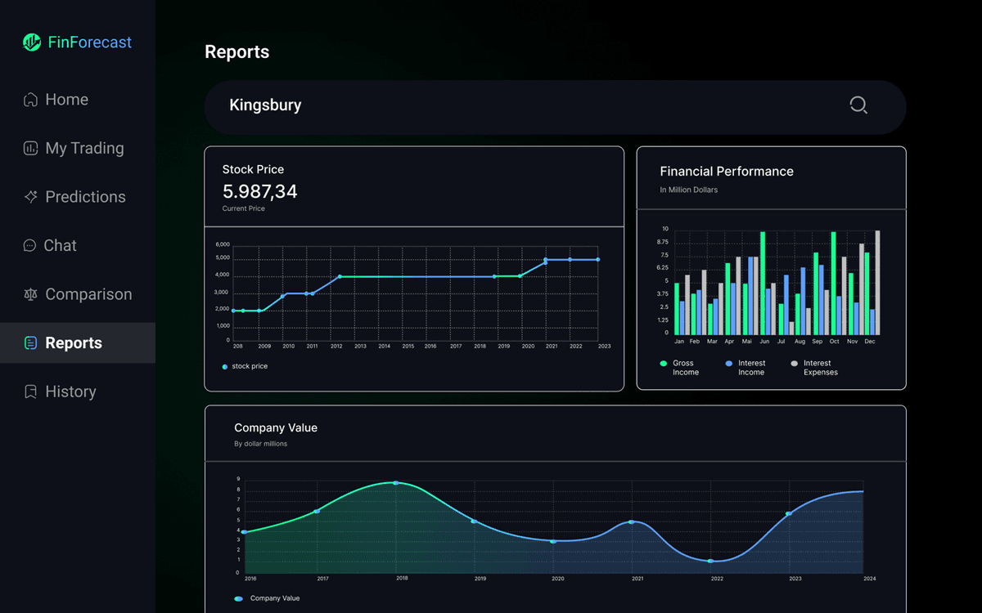Click the Predictions sparkle icon
The image size is (982, 613).
pos(29,196)
